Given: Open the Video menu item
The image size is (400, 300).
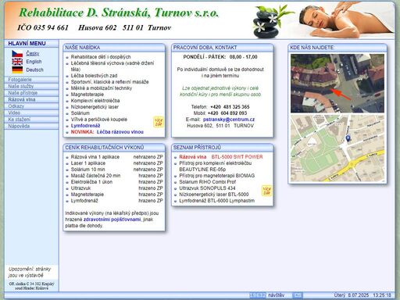Looking at the screenshot, I should (x=31, y=112).
